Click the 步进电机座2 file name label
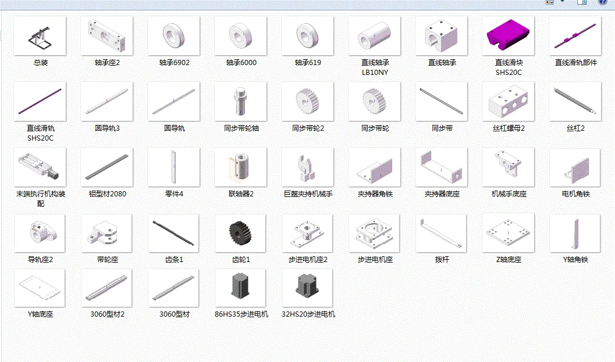Screen dimensions: 615x362 (x=308, y=259)
